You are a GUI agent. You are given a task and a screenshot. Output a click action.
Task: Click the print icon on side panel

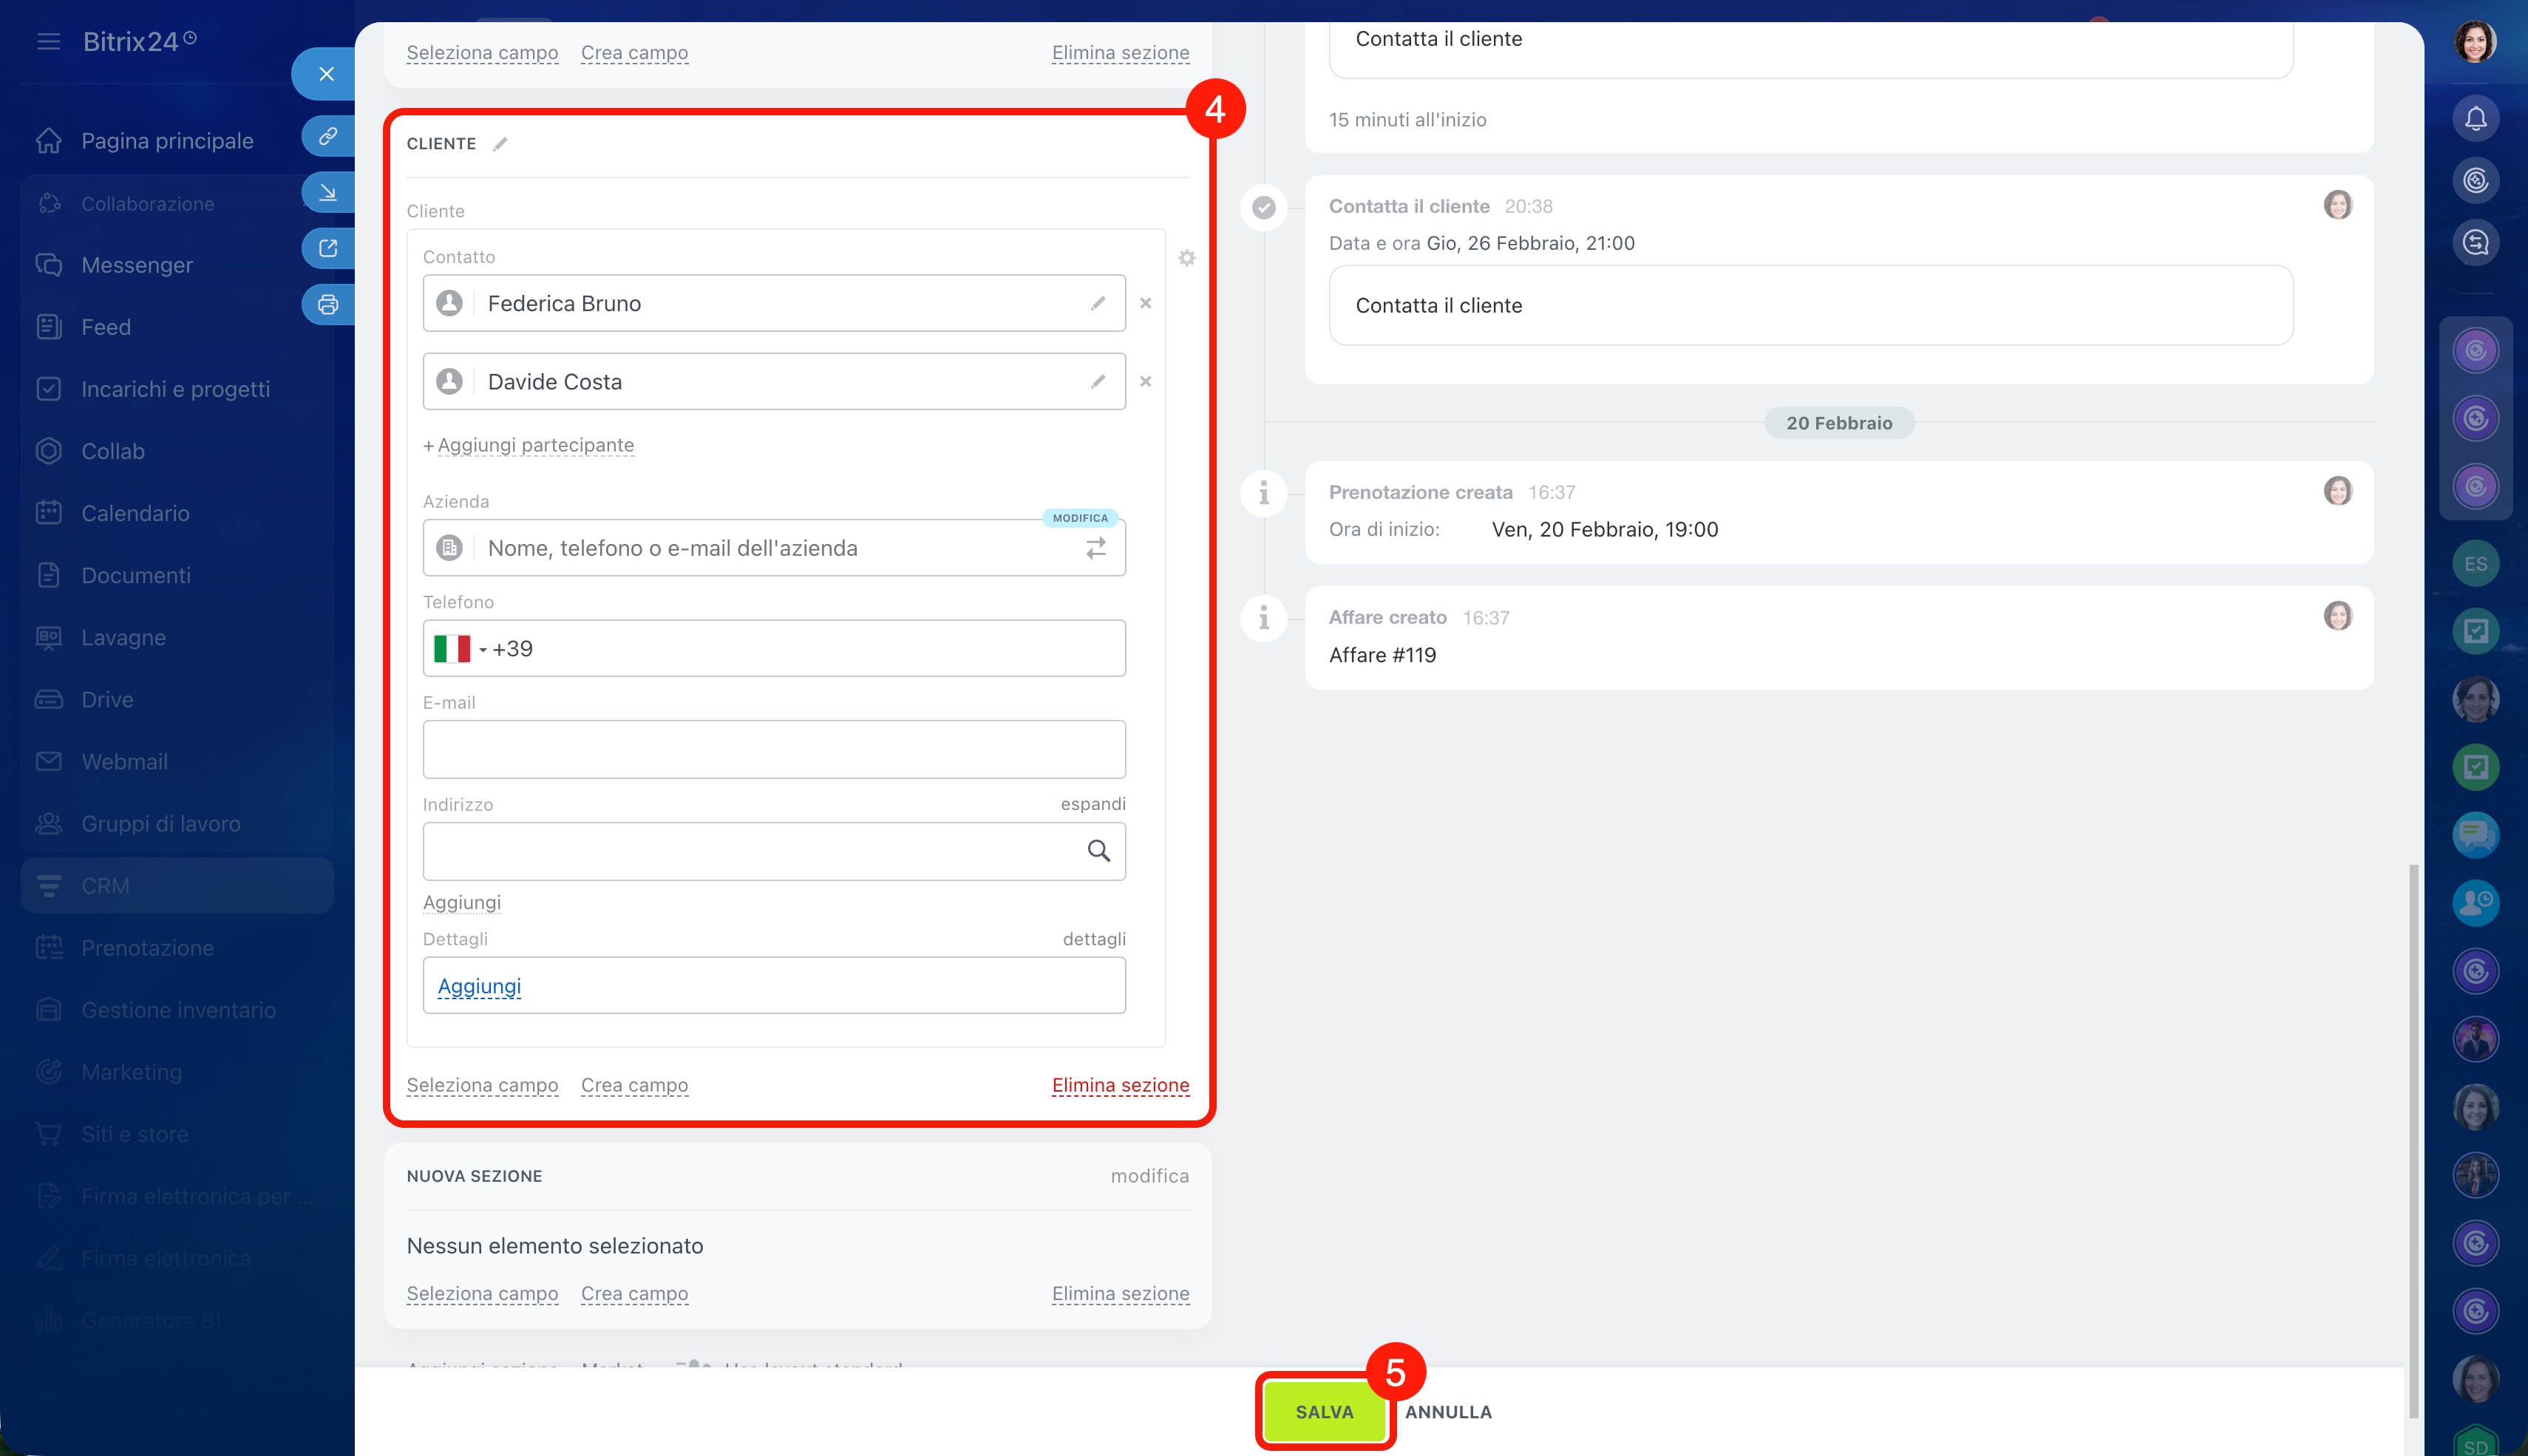pyautogui.click(x=328, y=304)
